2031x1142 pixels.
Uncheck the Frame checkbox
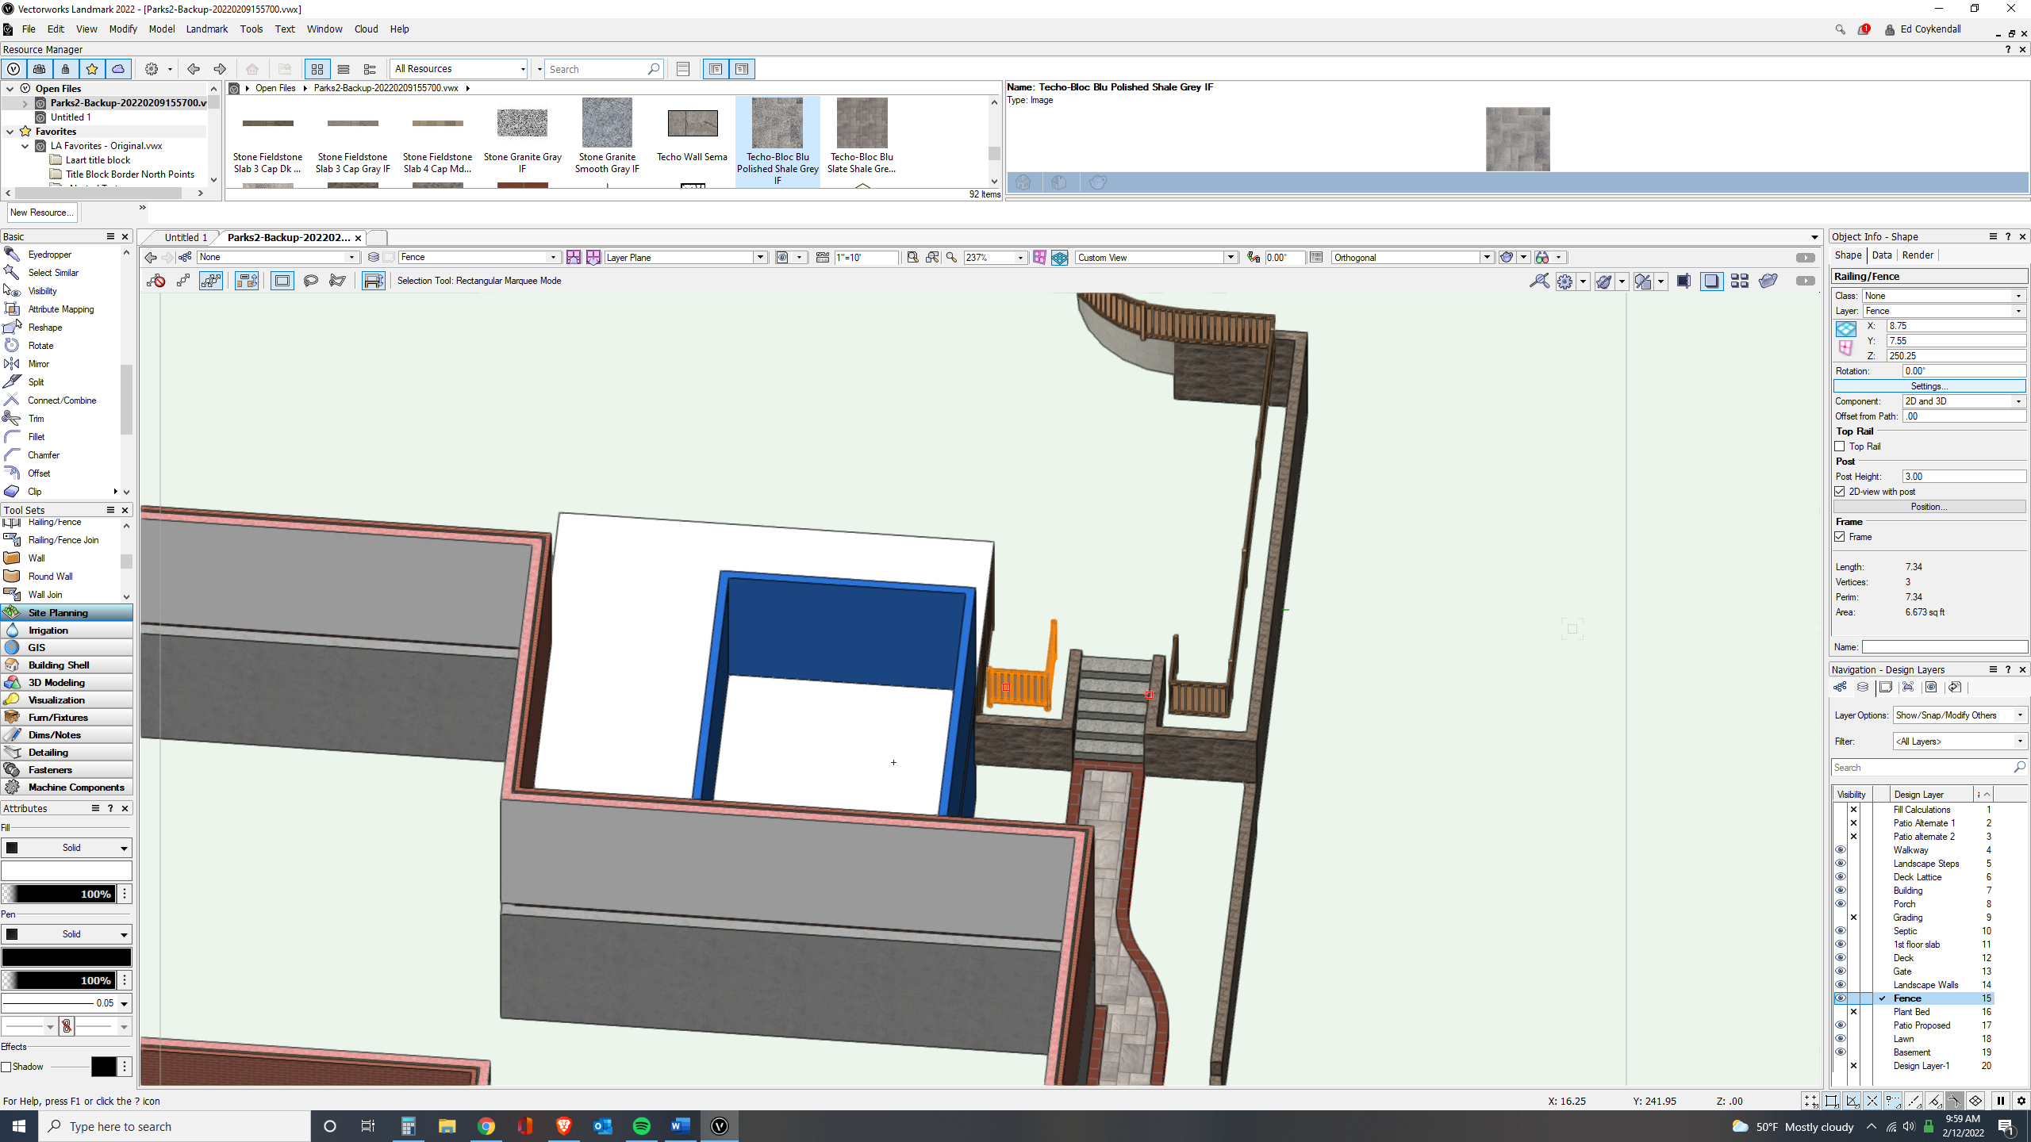tap(1840, 537)
